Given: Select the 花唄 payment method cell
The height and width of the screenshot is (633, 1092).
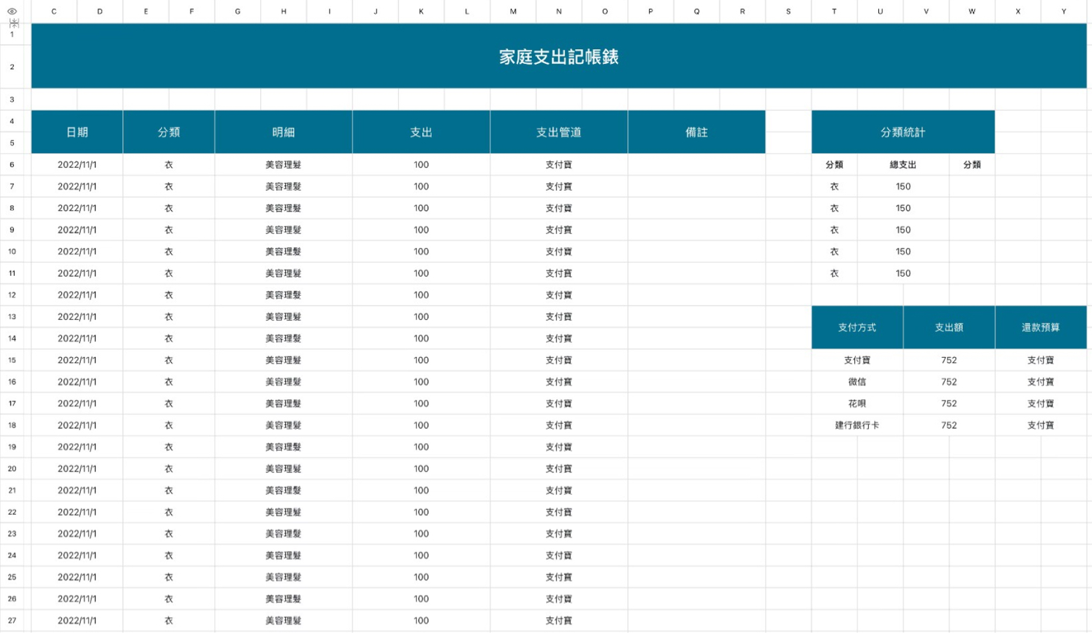Looking at the screenshot, I should (857, 404).
